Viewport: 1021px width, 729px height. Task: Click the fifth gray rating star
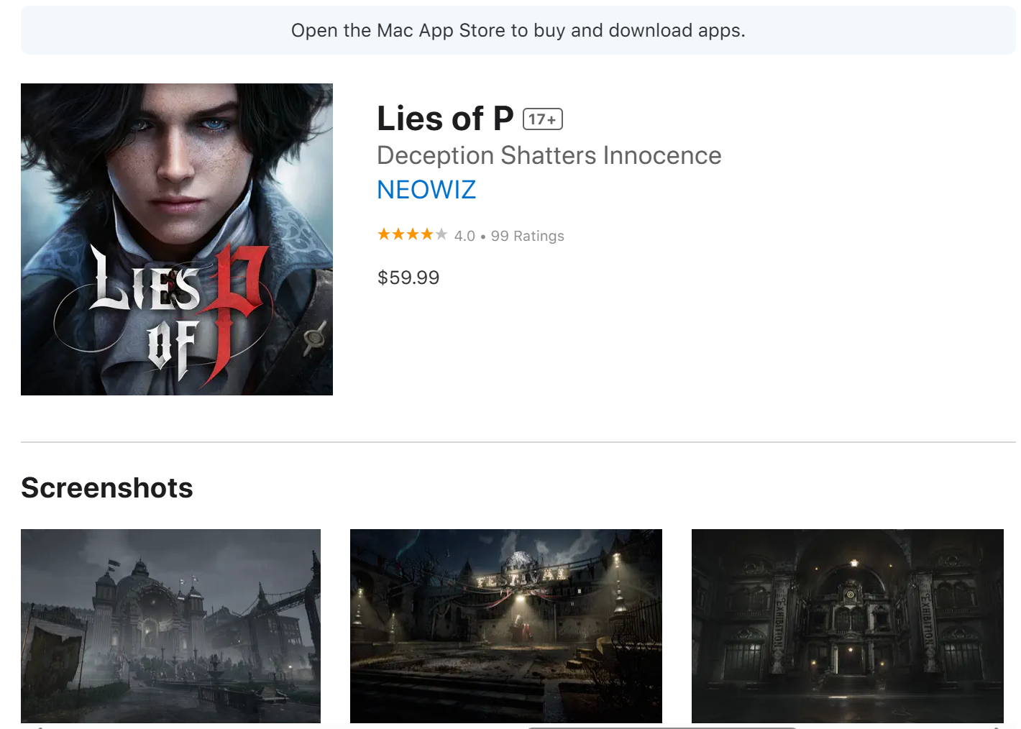coord(441,234)
